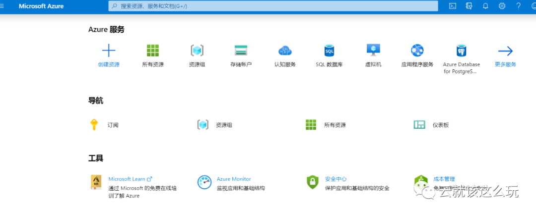The image size is (536, 215).
Task: Click 资源组 label under Azure 服务
Action: point(197,64)
